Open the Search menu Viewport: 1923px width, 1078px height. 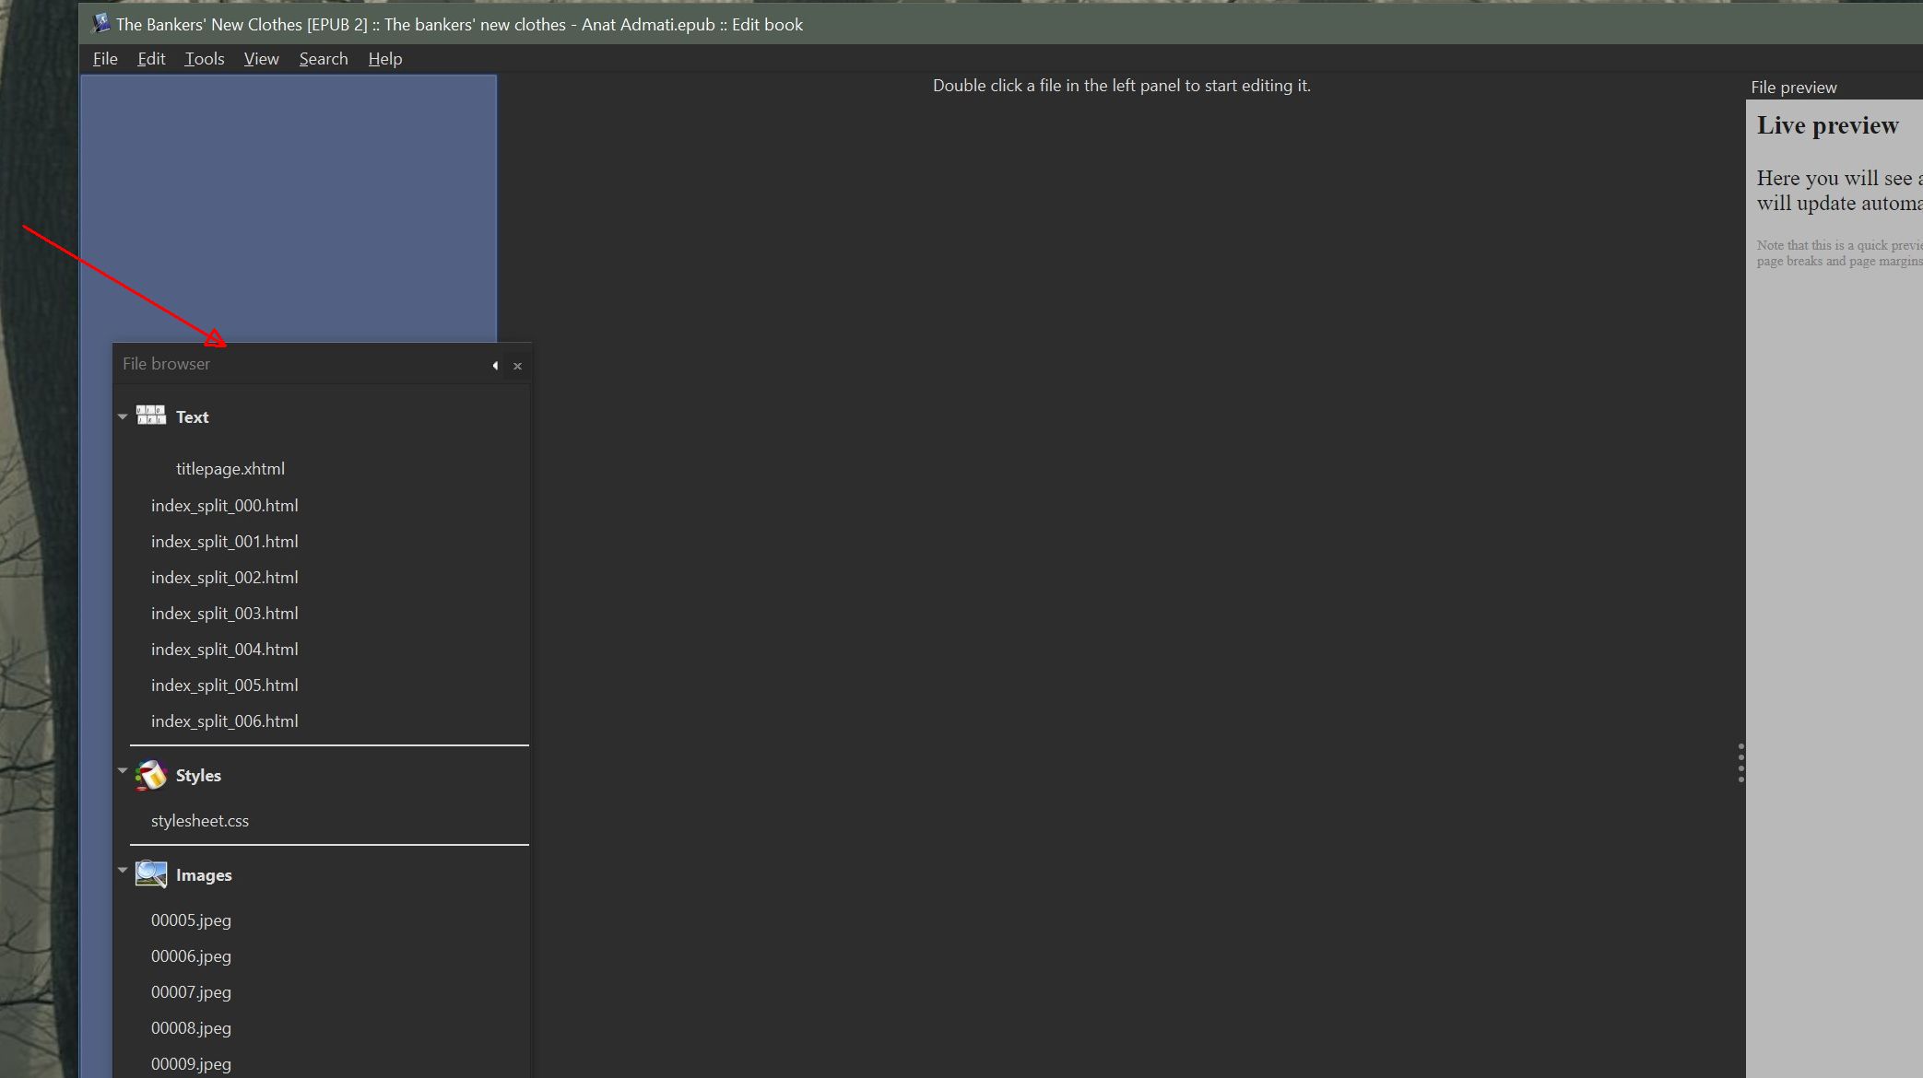tap(323, 59)
